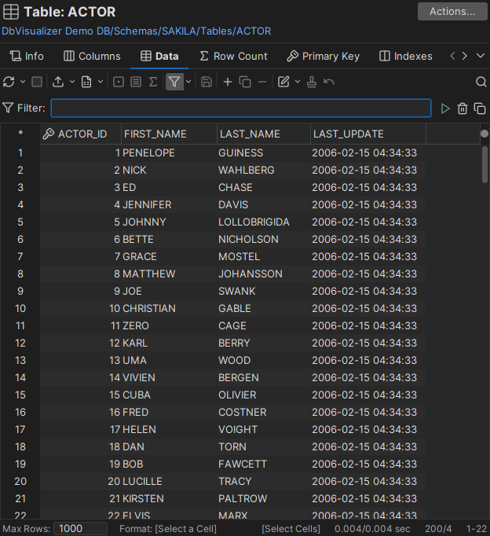Viewport: 490px width, 536px height.
Task: Sort by FIRST_NAME column header
Action: click(x=169, y=134)
